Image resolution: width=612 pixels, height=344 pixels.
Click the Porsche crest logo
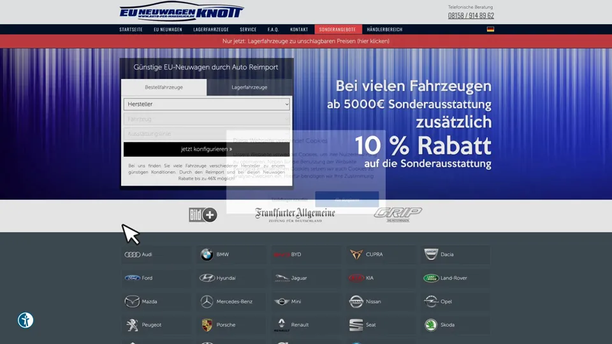[x=207, y=325]
